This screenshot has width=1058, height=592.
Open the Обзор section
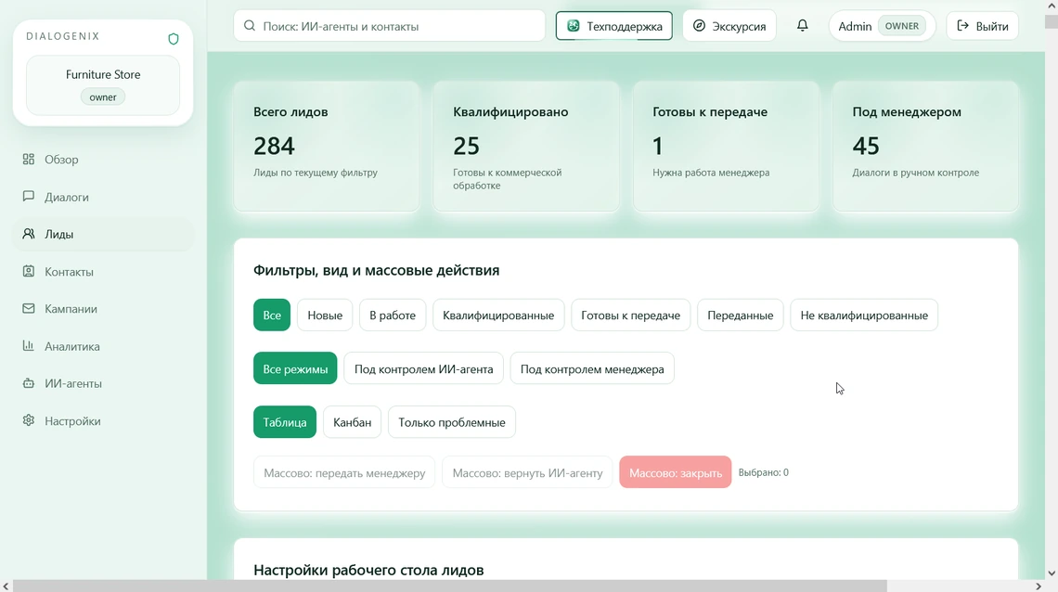pos(103,159)
